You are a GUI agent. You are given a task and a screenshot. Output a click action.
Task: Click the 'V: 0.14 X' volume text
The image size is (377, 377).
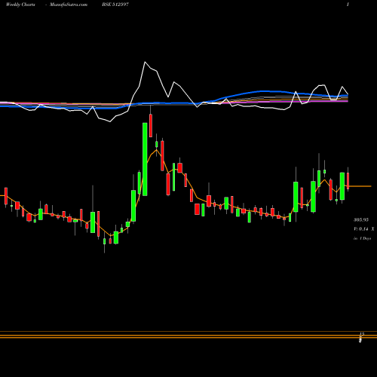tap(363, 229)
